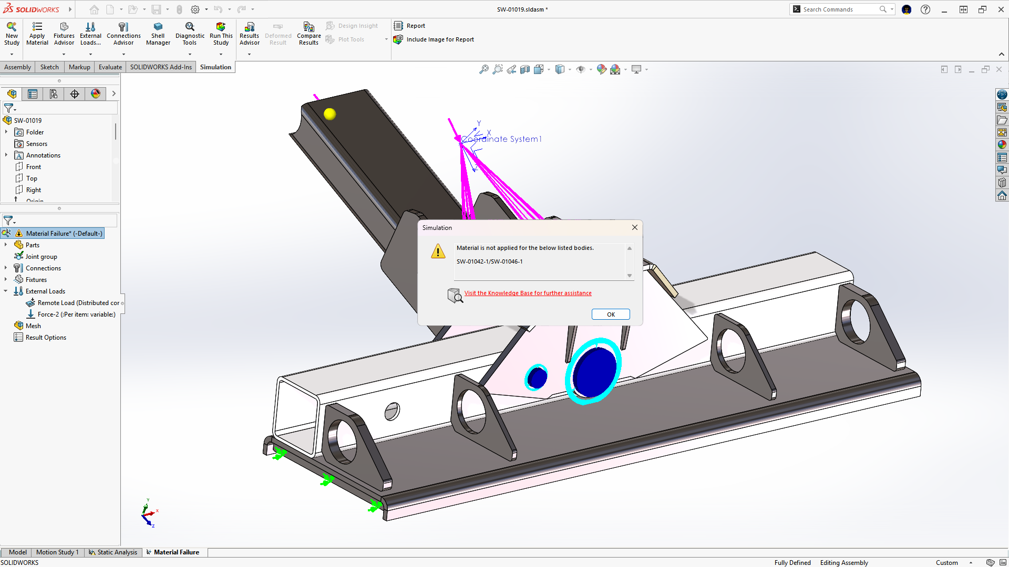Click the ConfigurationManager tab icon
The width and height of the screenshot is (1009, 567).
click(54, 94)
